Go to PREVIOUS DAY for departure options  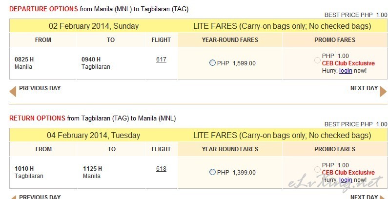coord(40,88)
